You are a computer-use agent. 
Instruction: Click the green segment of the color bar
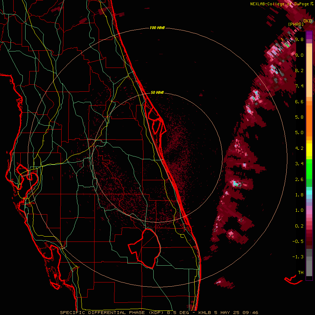click(309, 173)
